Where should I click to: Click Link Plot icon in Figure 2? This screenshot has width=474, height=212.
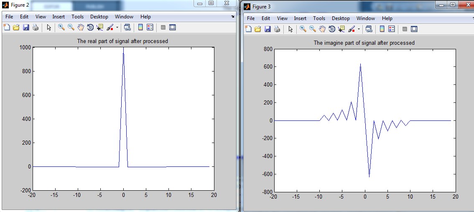pos(127,28)
